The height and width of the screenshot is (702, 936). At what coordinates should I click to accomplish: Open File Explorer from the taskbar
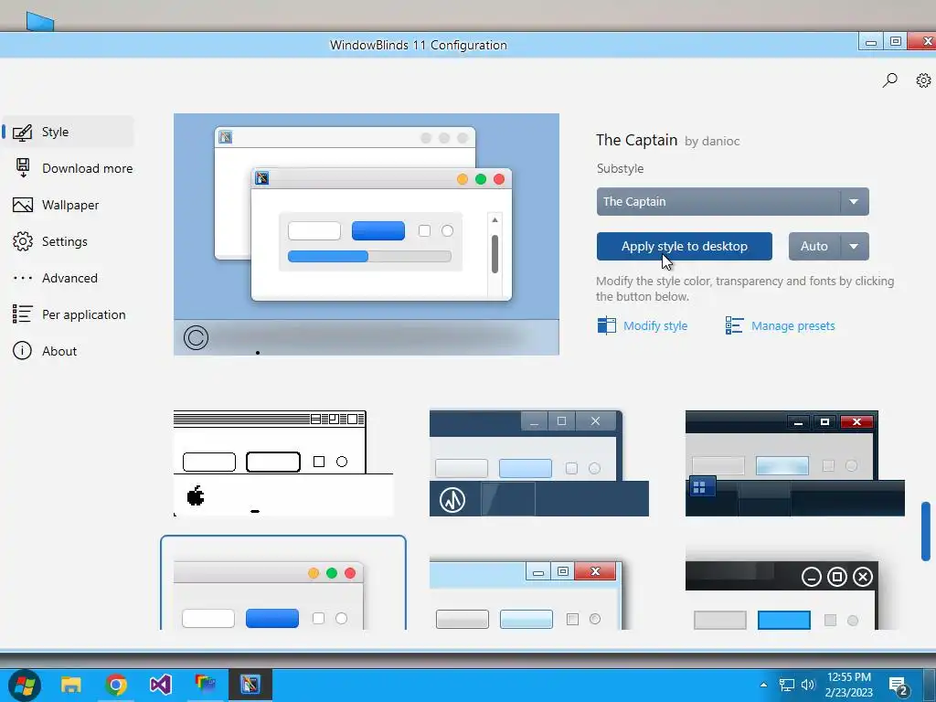click(x=71, y=684)
